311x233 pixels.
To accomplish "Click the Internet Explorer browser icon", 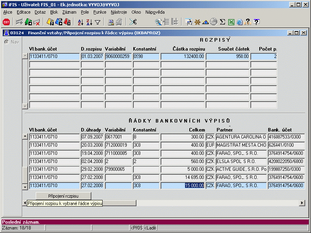I will point(239,22).
